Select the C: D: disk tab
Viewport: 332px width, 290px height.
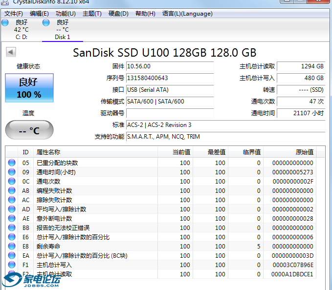pyautogui.click(x=22, y=30)
